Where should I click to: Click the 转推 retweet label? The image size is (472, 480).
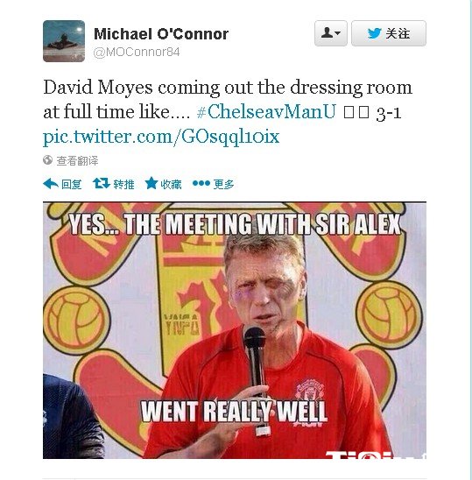point(124,184)
